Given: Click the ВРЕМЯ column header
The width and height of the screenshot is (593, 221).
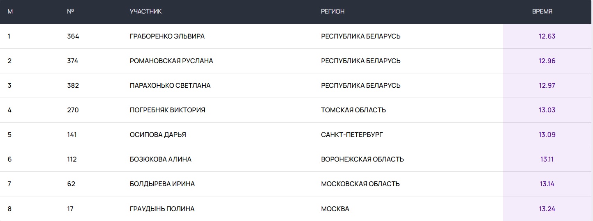Looking at the screenshot, I should click(542, 11).
